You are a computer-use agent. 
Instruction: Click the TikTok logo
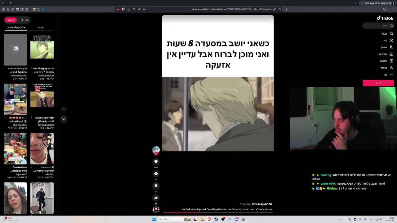[385, 18]
